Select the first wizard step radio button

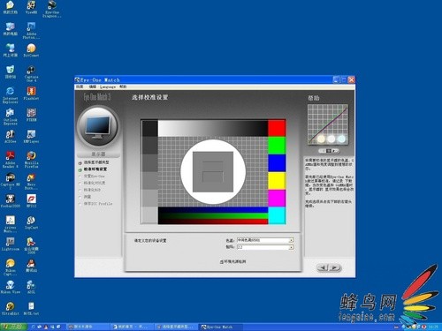pyautogui.click(x=80, y=162)
